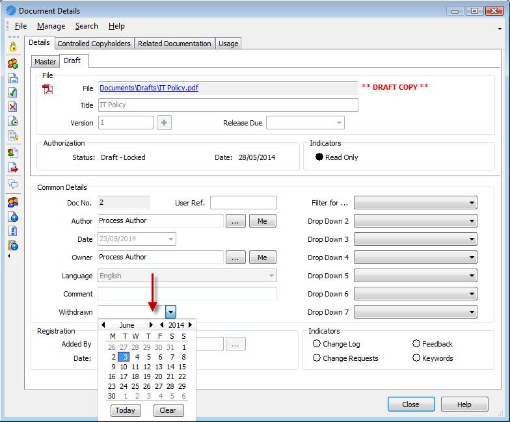
Task: Open the Drop Down 5 combo box
Action: point(415,276)
